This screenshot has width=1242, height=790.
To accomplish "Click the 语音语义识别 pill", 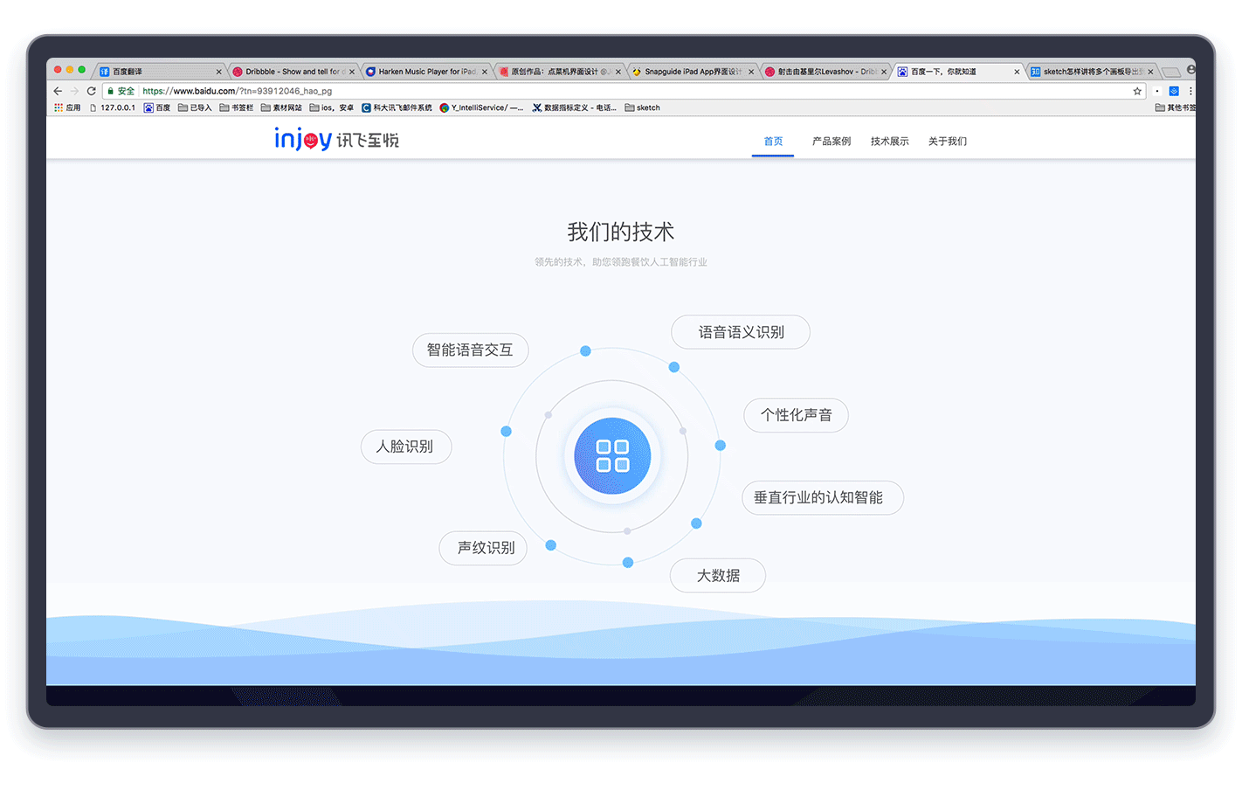I will [741, 332].
